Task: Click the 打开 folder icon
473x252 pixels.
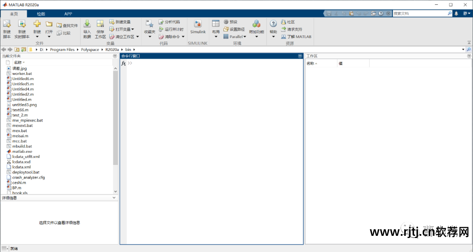Action: 49,24
